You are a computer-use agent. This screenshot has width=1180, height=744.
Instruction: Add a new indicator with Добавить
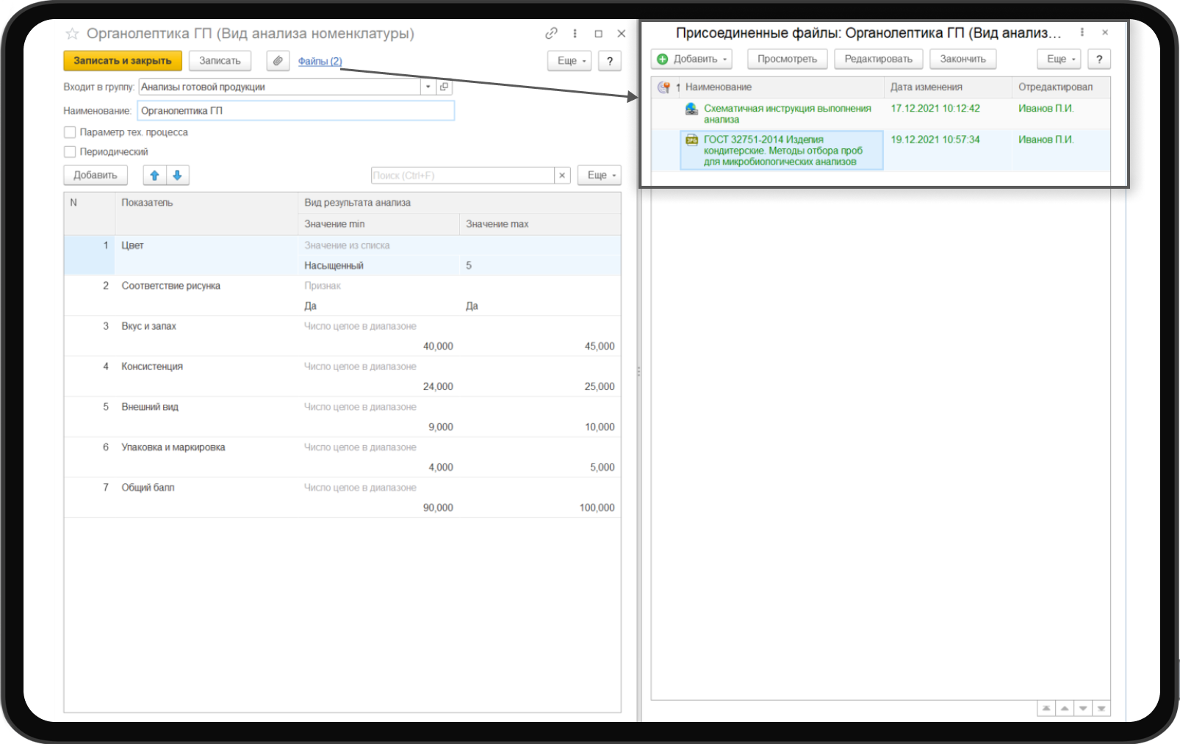tap(96, 176)
